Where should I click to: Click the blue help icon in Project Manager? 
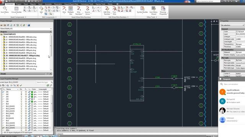coord(29,25)
